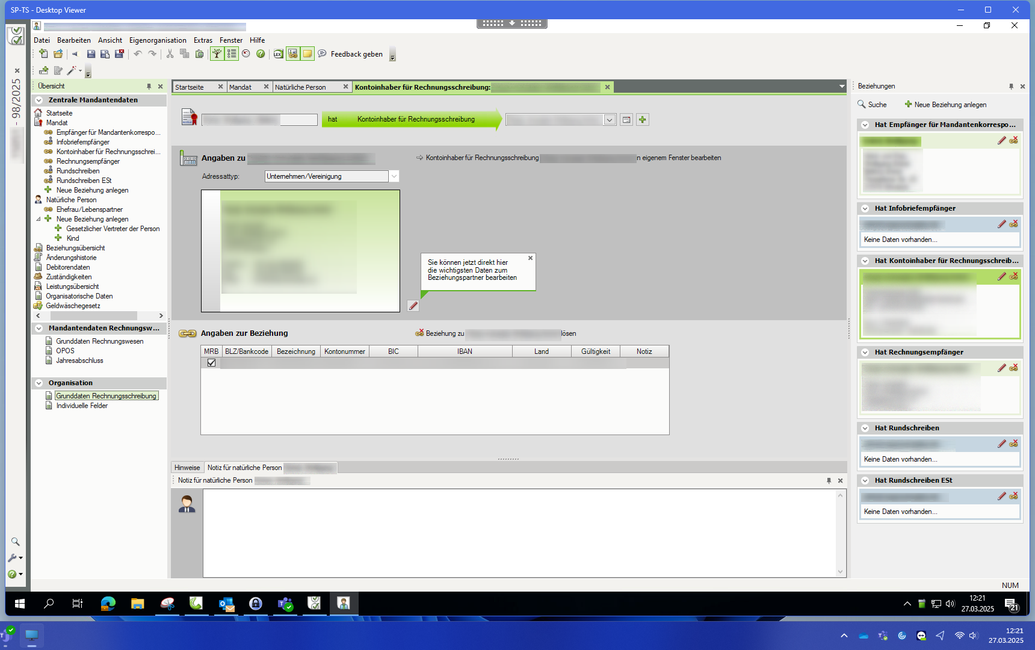Viewport: 1035px width, 650px height.
Task: Click the magic wand assistant icon
Action: (72, 71)
